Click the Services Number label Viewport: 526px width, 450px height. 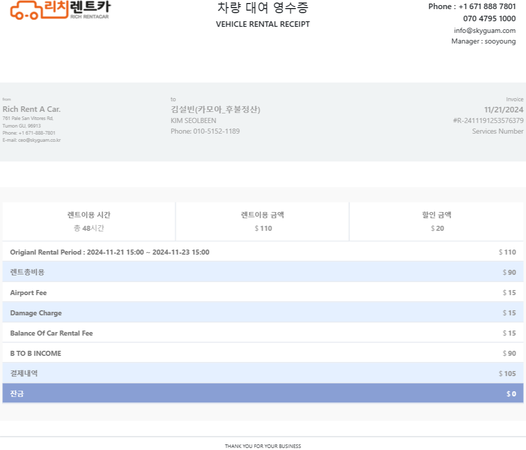(498, 131)
